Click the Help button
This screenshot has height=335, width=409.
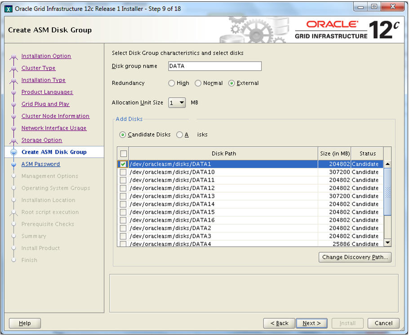click(25, 323)
